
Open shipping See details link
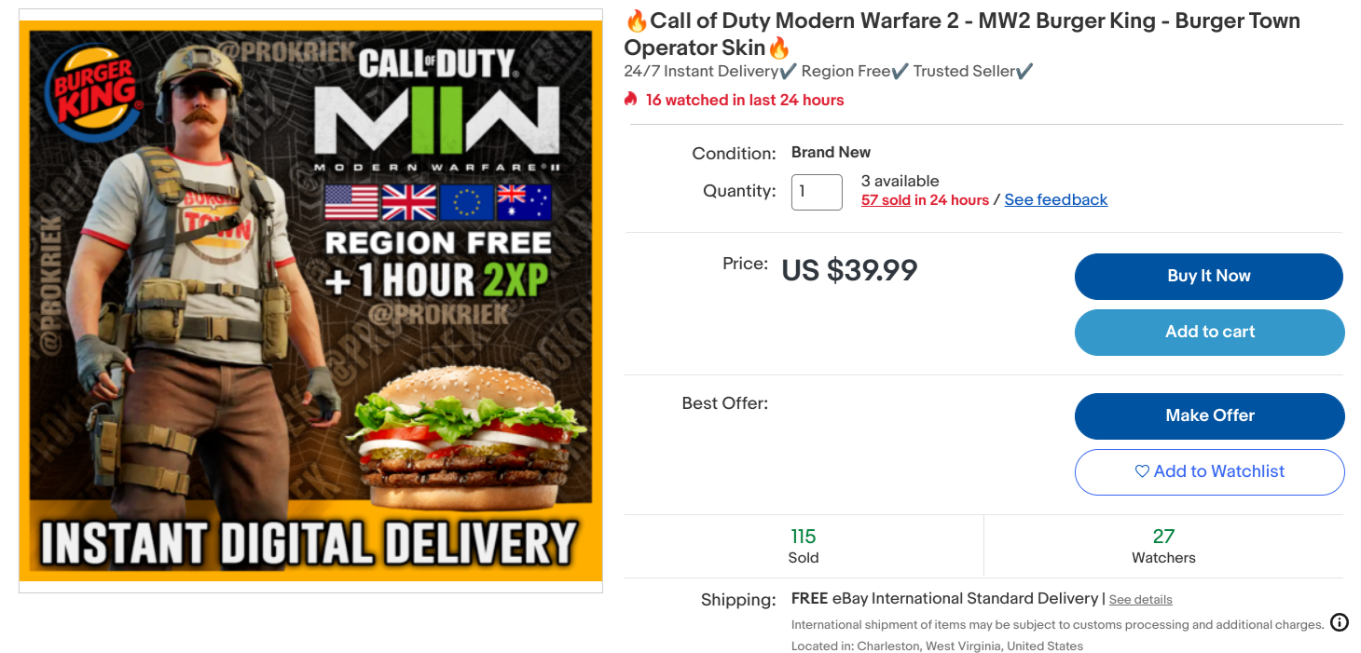[x=1140, y=600]
